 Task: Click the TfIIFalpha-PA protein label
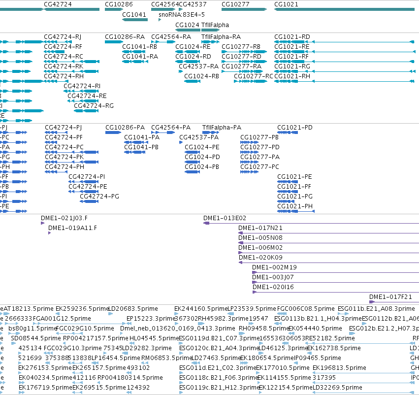[x=222, y=128]
